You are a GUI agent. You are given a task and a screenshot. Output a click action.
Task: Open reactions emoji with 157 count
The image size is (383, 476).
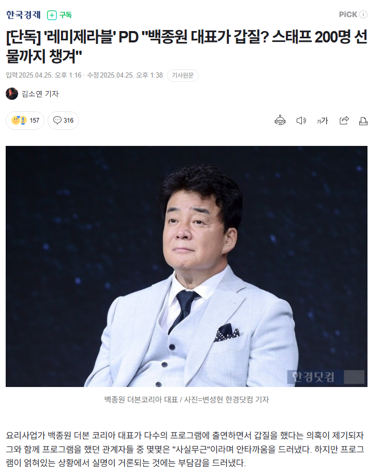point(25,120)
